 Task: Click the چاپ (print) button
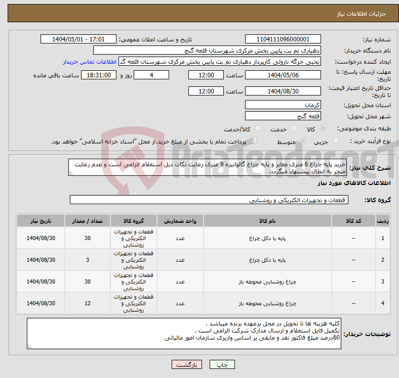click(x=222, y=364)
